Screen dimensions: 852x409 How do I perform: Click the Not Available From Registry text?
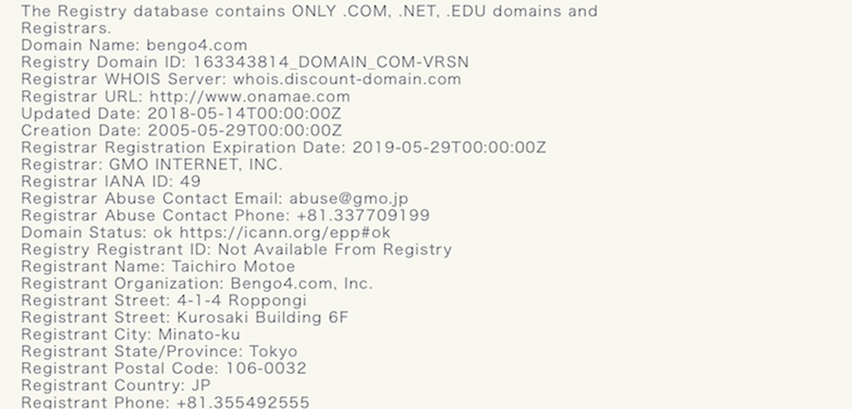click(335, 250)
